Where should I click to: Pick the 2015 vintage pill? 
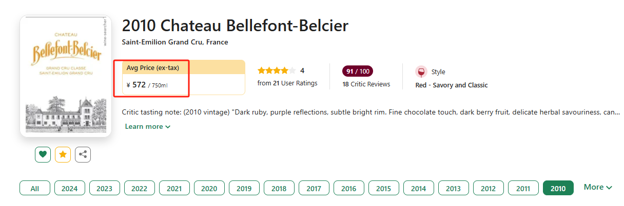384,188
